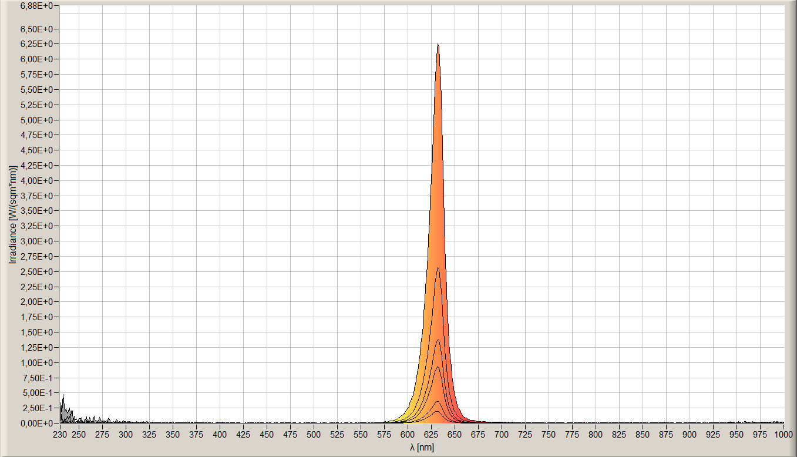Click the x-axis label 625
This screenshot has width=797, height=457.
[x=431, y=435]
